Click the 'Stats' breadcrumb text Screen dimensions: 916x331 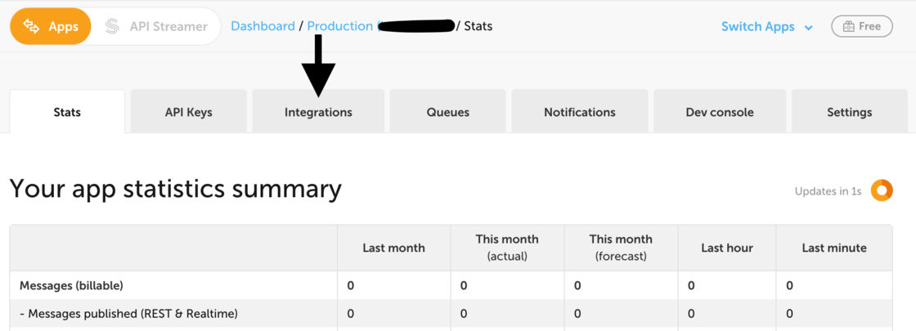pos(478,26)
